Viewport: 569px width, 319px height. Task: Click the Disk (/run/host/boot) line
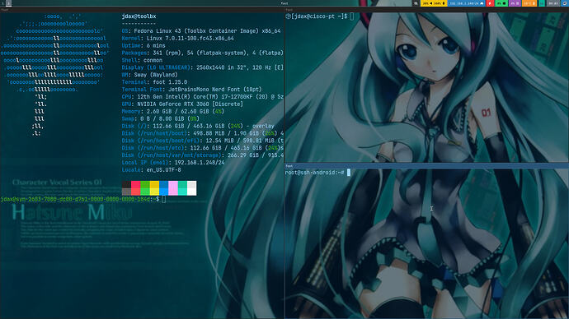(203, 133)
